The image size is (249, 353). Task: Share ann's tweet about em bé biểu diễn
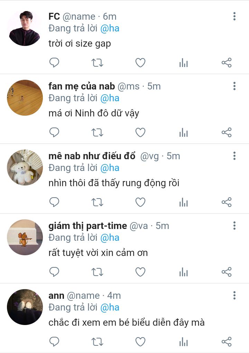227,342
